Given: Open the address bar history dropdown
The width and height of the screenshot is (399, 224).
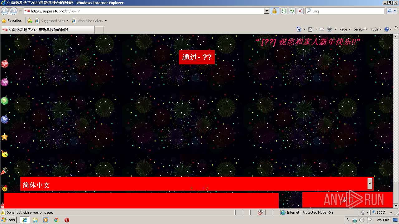Looking at the screenshot, I should tap(267, 11).
